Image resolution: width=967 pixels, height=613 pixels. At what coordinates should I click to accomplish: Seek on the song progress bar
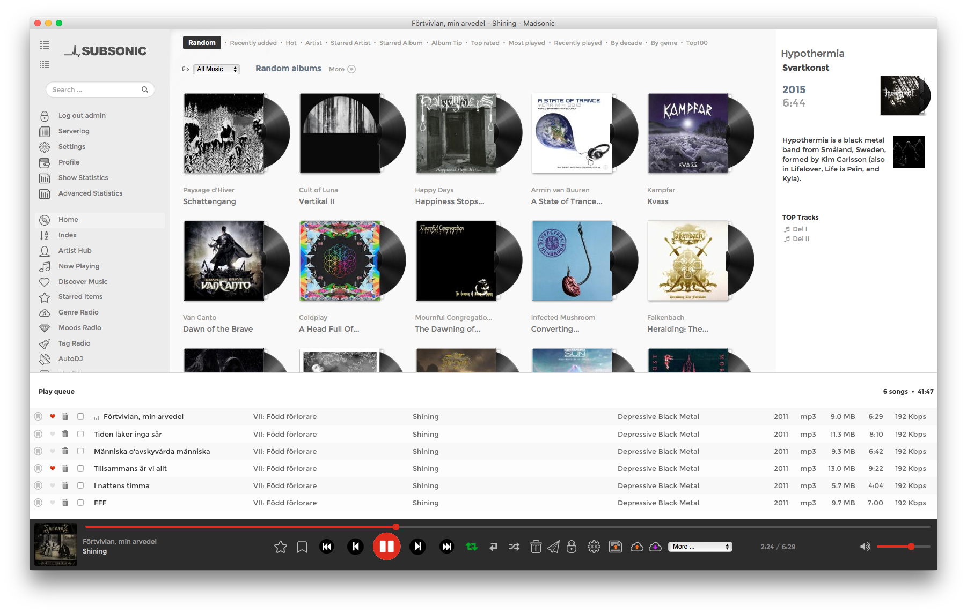[x=507, y=527]
